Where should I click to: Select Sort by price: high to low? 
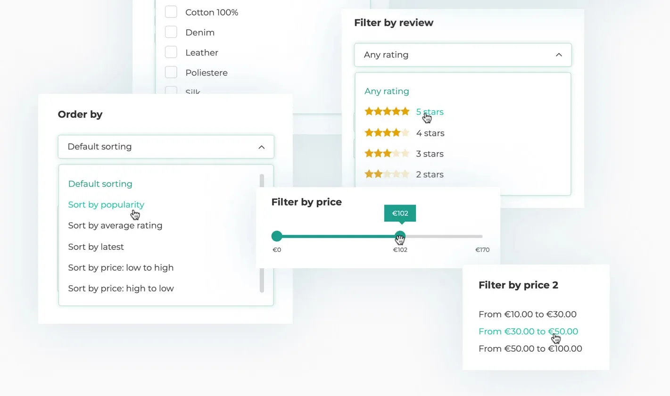tap(121, 288)
